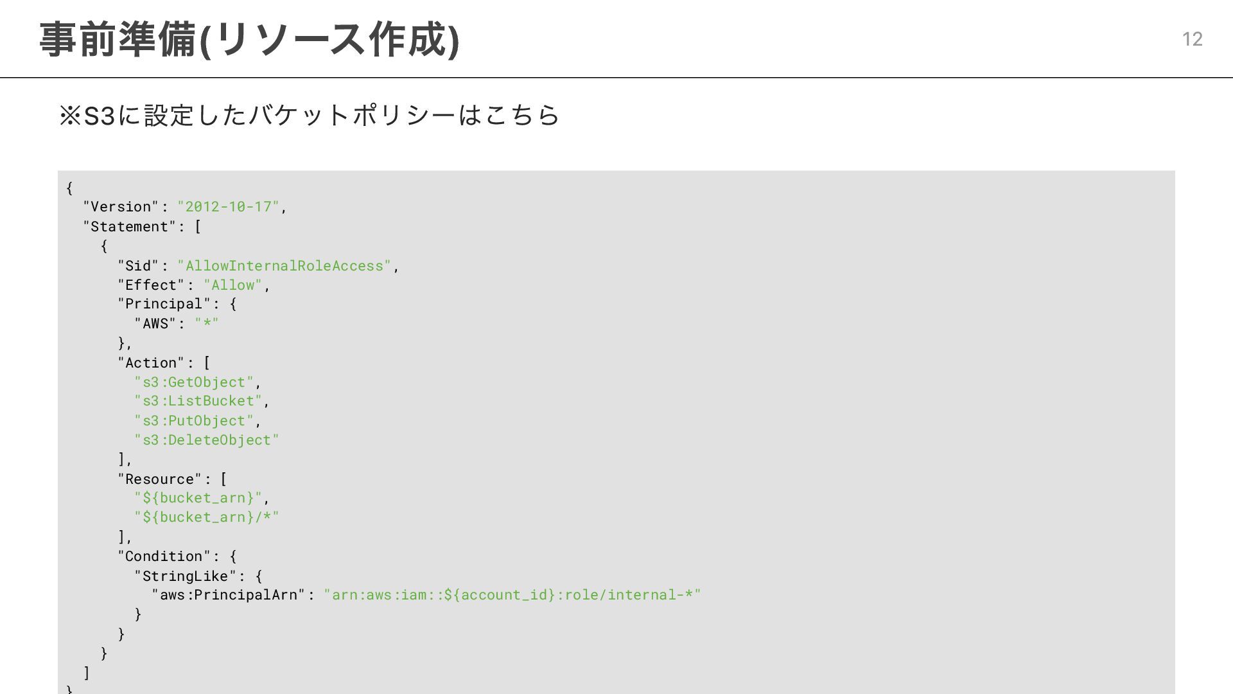Click the note about S3 bucket policy
The image size is (1233, 694).
(310, 116)
